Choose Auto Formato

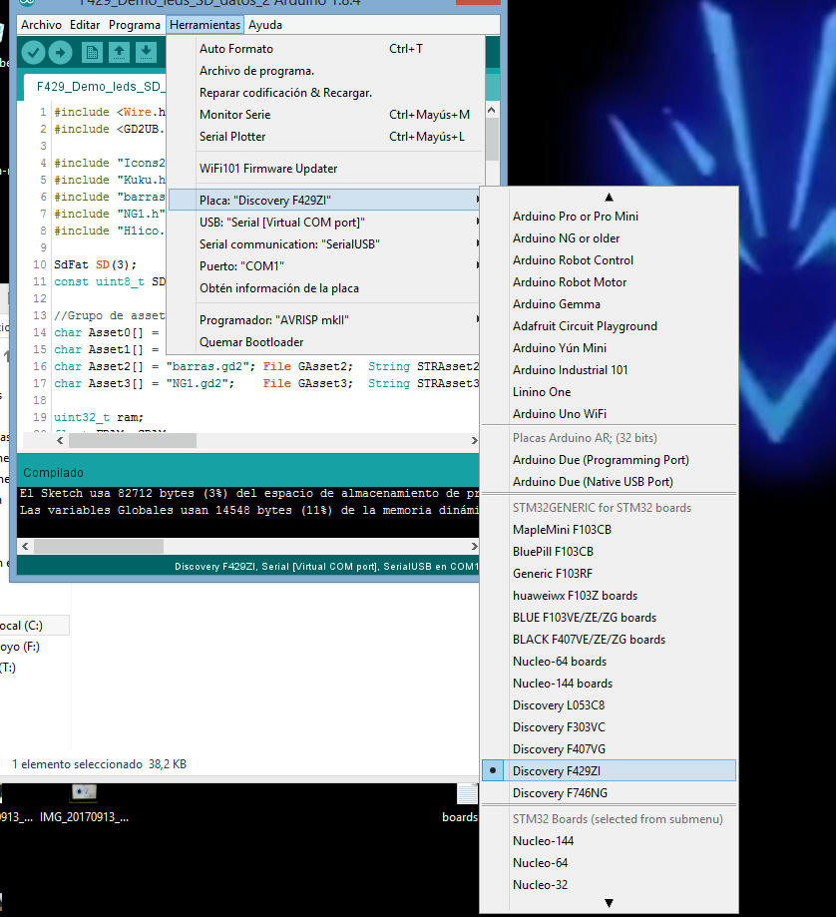point(327,49)
